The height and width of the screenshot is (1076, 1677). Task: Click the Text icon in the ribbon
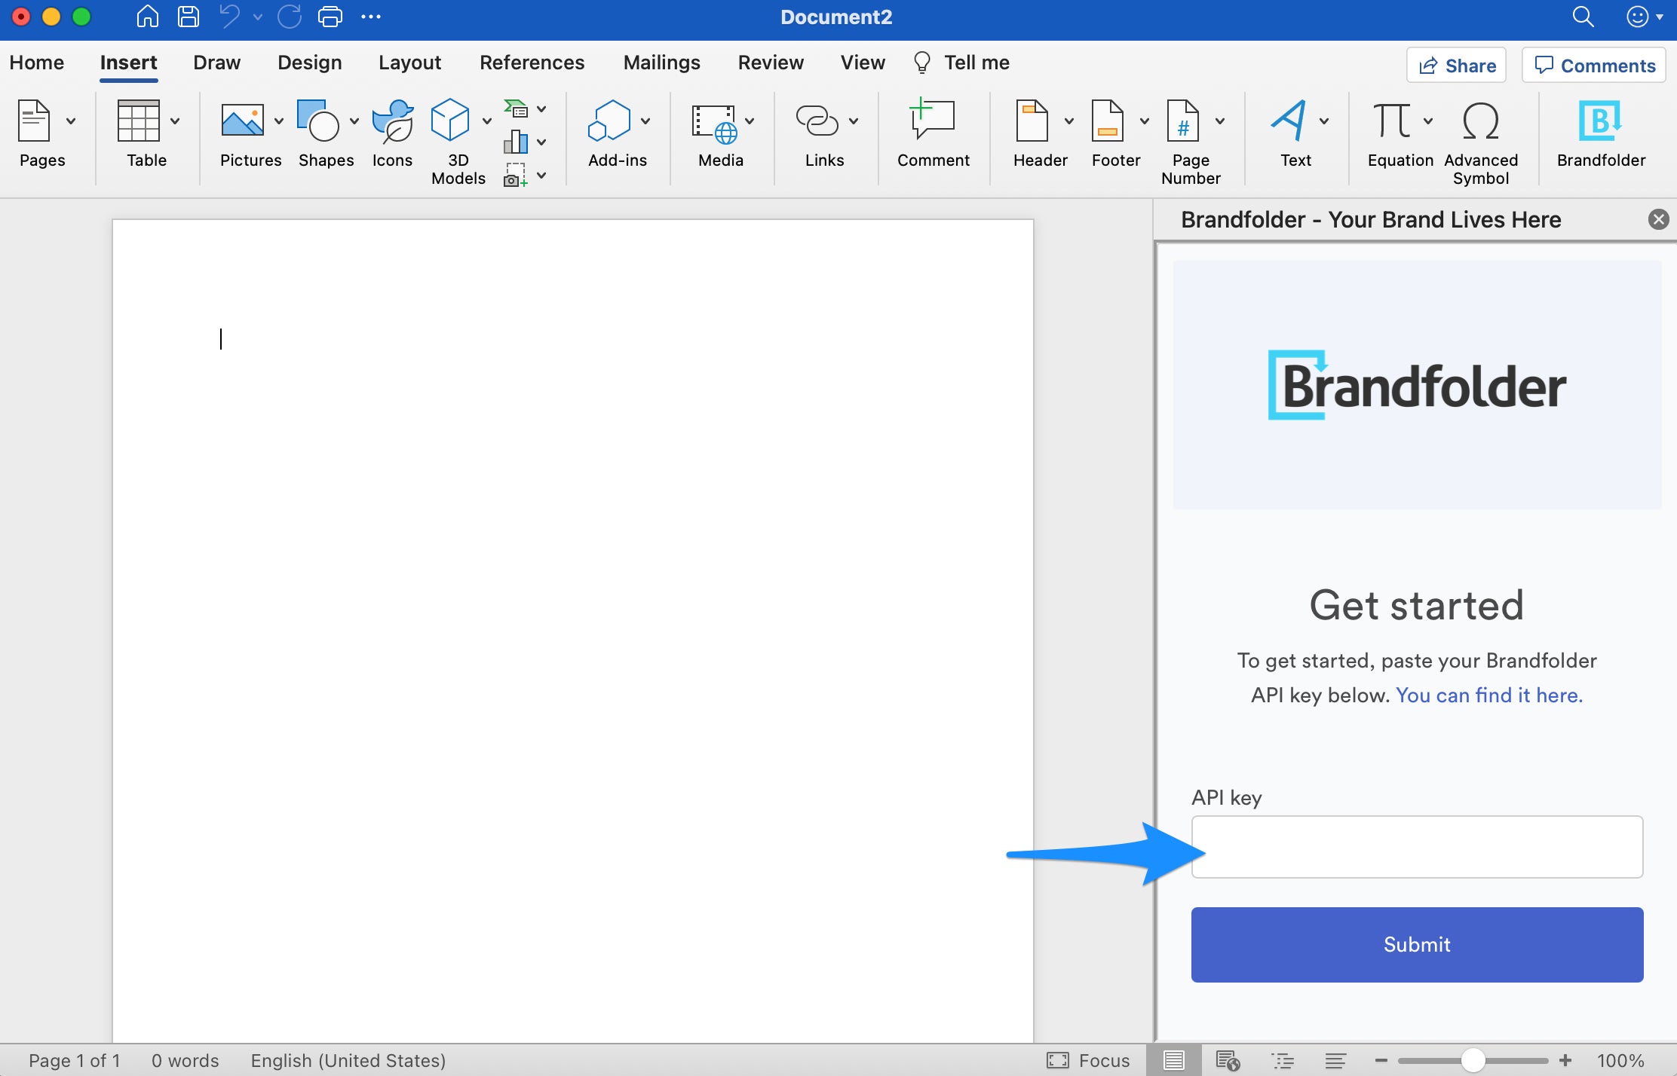[x=1289, y=121]
